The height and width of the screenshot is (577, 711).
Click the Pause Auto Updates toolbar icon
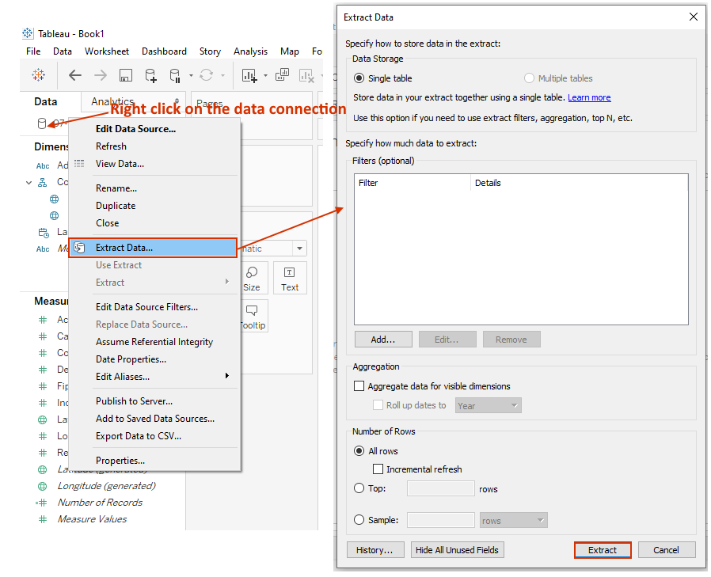[x=175, y=75]
